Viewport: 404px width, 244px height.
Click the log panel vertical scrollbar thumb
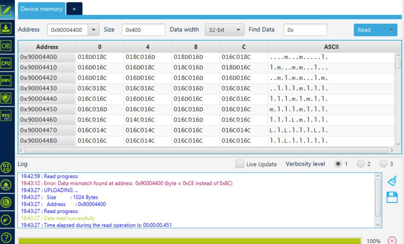click(378, 197)
